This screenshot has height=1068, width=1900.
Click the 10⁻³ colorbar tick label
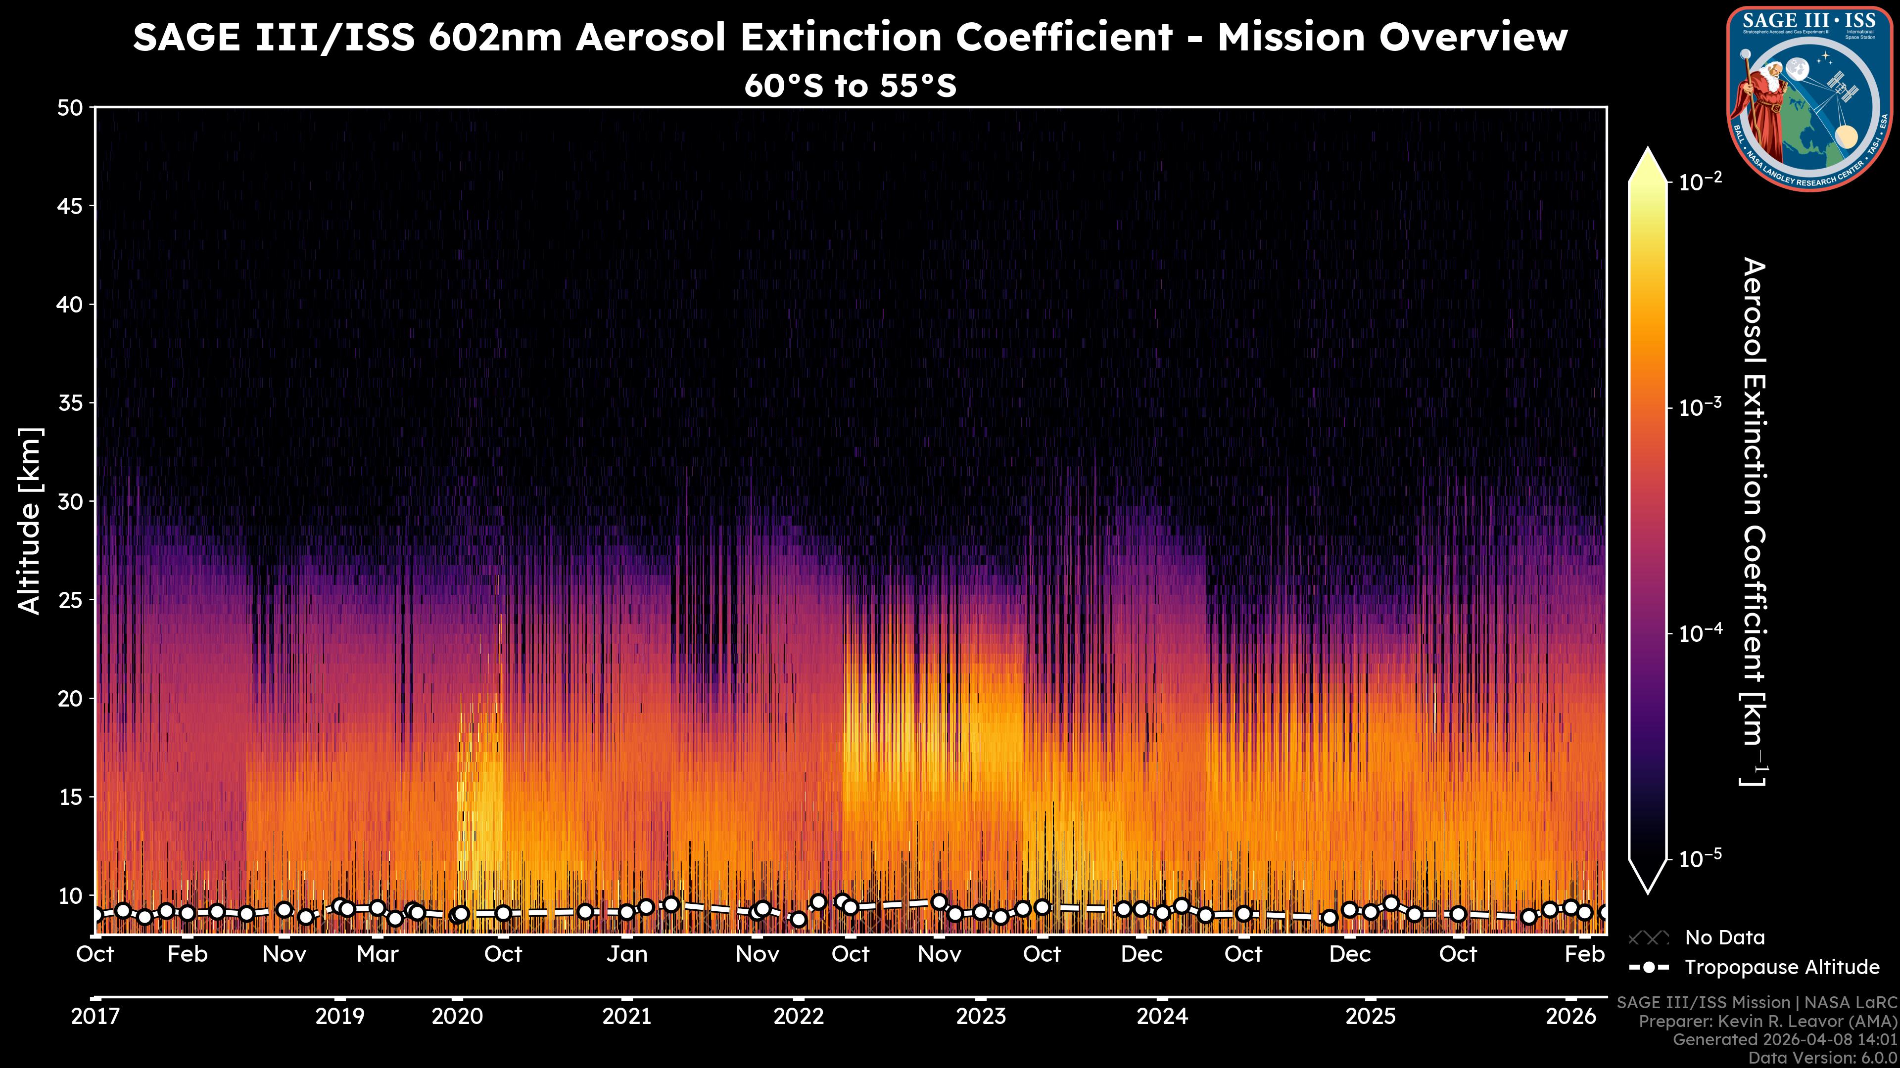coord(1700,407)
